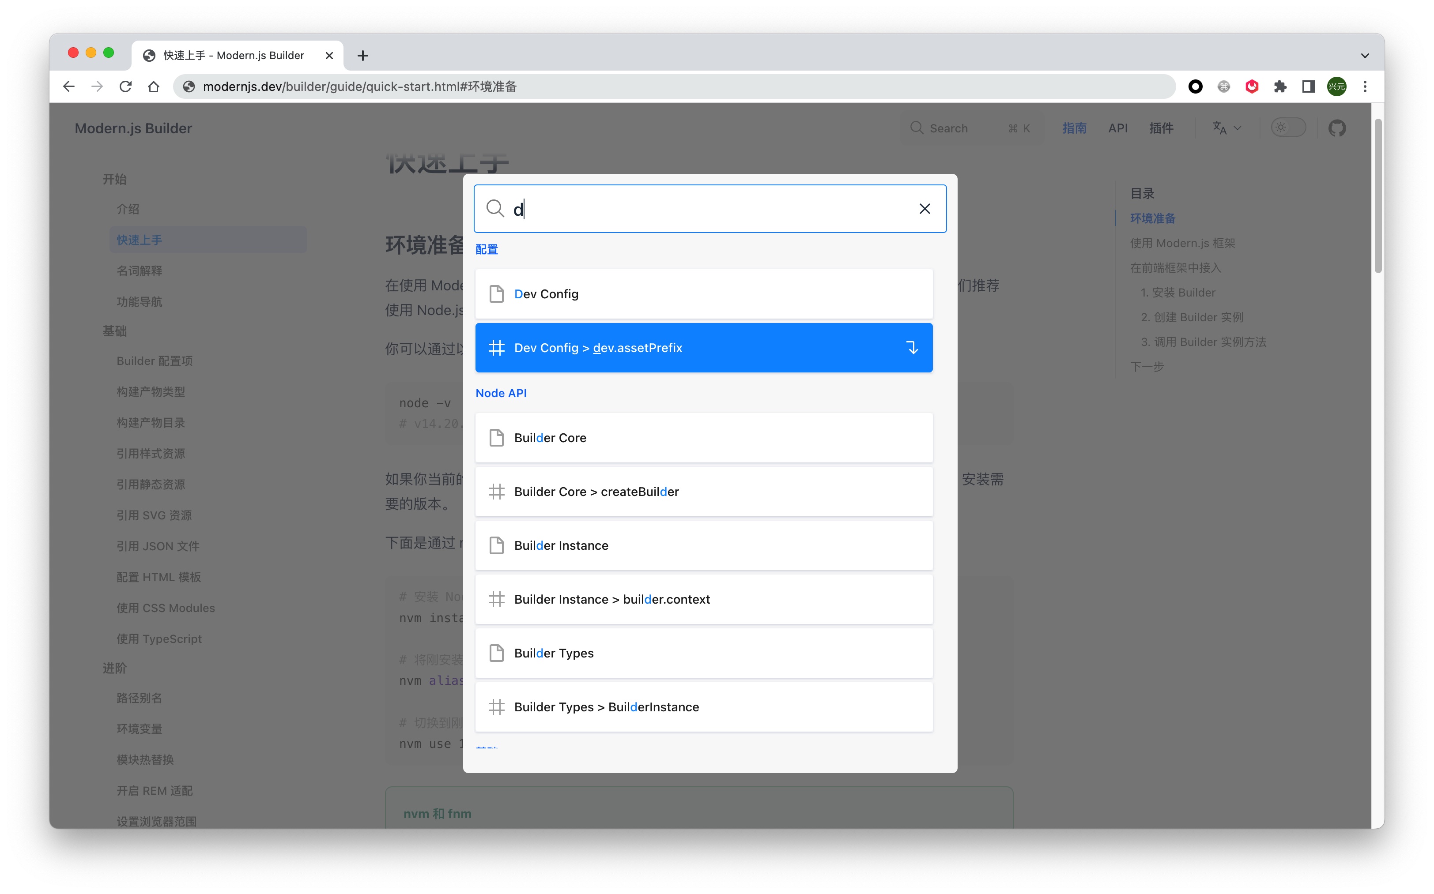Click the Modern.js Builder site title

coord(133,128)
